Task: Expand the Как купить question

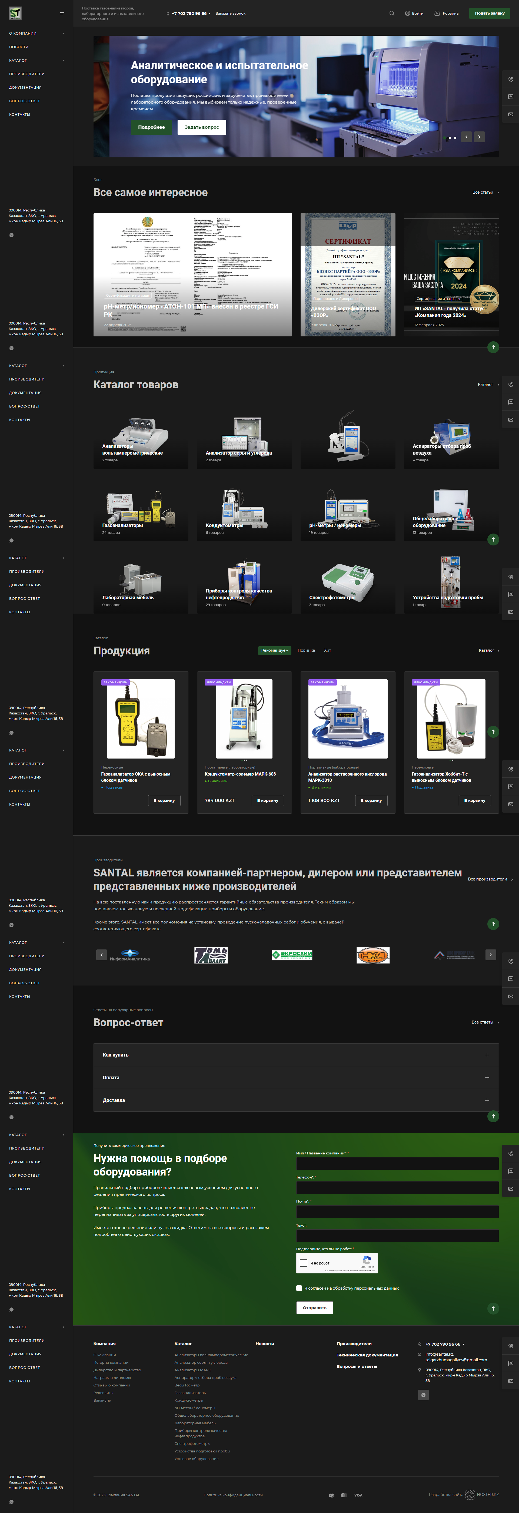Action: pyautogui.click(x=296, y=1055)
